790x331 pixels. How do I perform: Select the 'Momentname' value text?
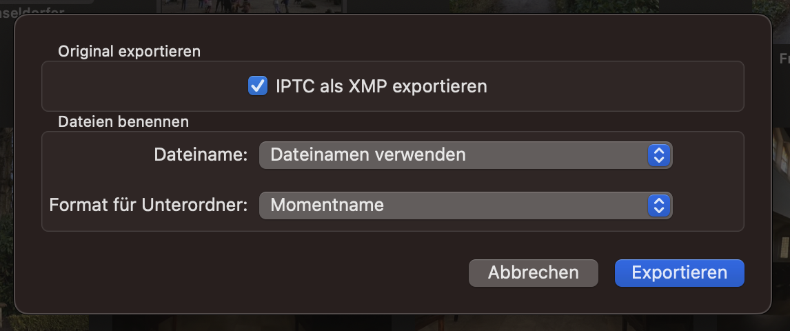tap(327, 205)
